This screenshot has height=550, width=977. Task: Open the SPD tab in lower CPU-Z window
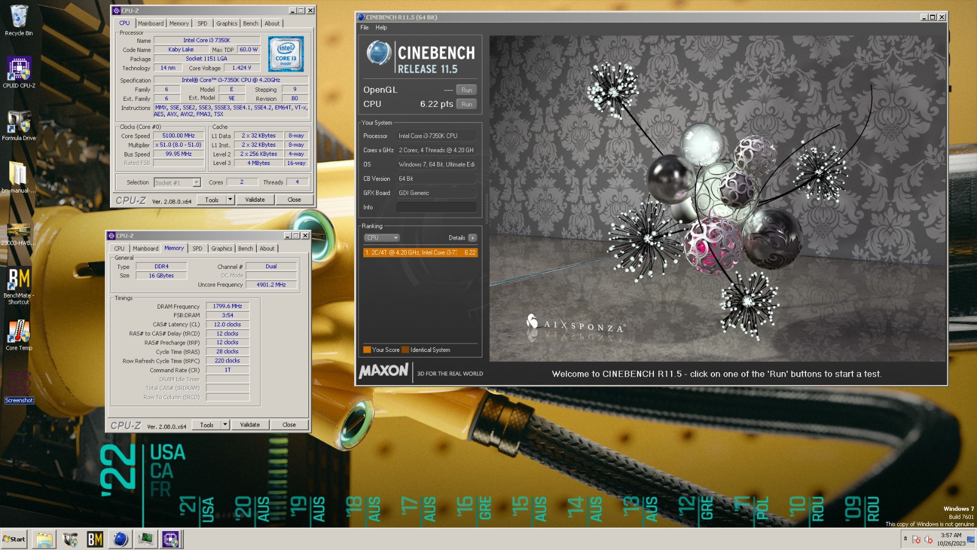click(x=197, y=248)
